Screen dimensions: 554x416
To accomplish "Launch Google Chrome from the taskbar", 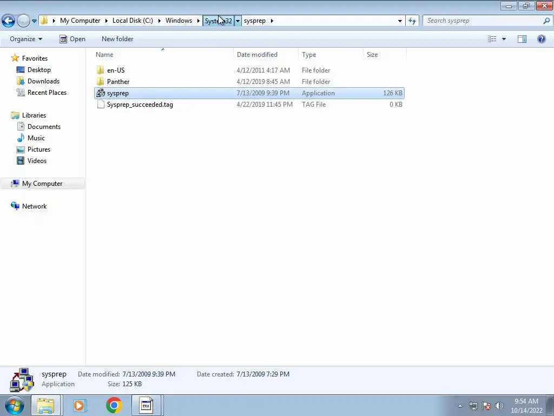I will pyautogui.click(x=114, y=405).
